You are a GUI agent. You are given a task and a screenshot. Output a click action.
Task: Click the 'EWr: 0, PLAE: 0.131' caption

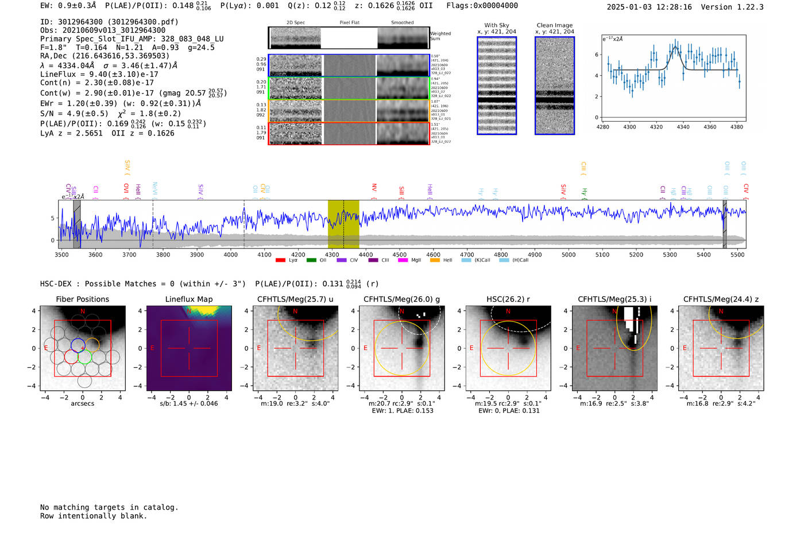(509, 411)
